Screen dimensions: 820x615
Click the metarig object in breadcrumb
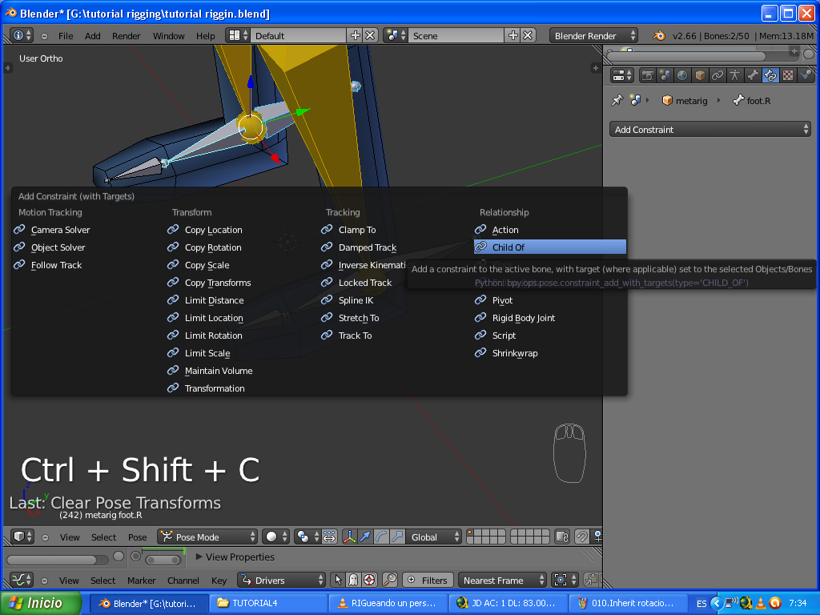click(685, 100)
